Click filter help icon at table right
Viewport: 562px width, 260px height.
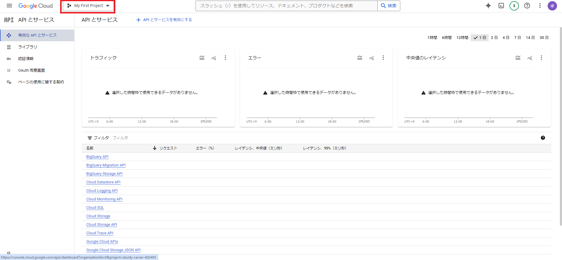tap(543, 138)
